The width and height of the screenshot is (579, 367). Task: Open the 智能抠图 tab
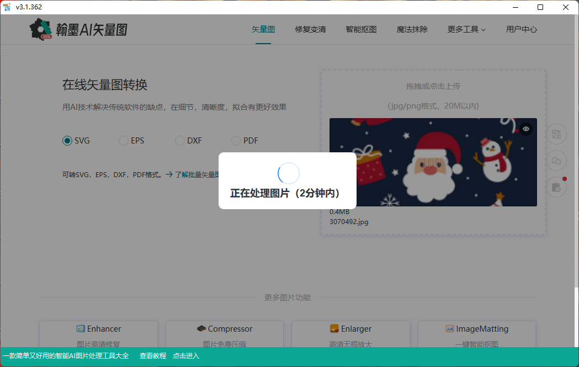click(361, 29)
